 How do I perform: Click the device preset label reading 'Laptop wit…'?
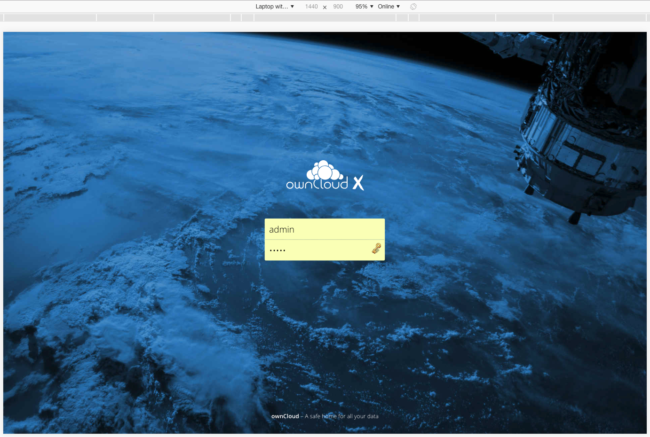tap(272, 6)
